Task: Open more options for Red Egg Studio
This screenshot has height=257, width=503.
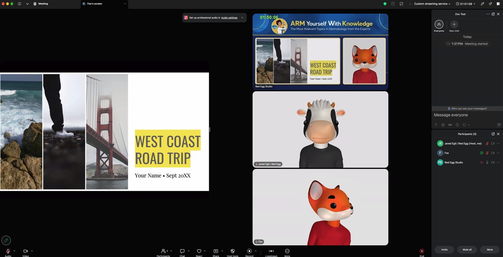Action: (x=498, y=162)
